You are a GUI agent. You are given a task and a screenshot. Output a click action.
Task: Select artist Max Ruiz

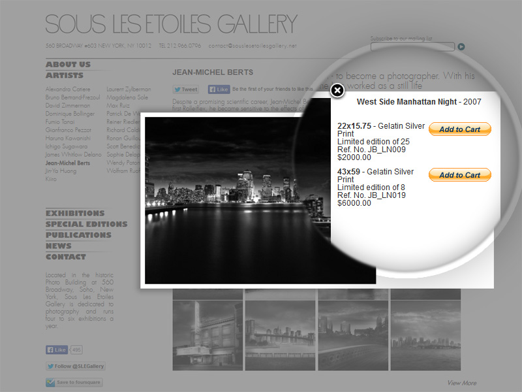[118, 106]
